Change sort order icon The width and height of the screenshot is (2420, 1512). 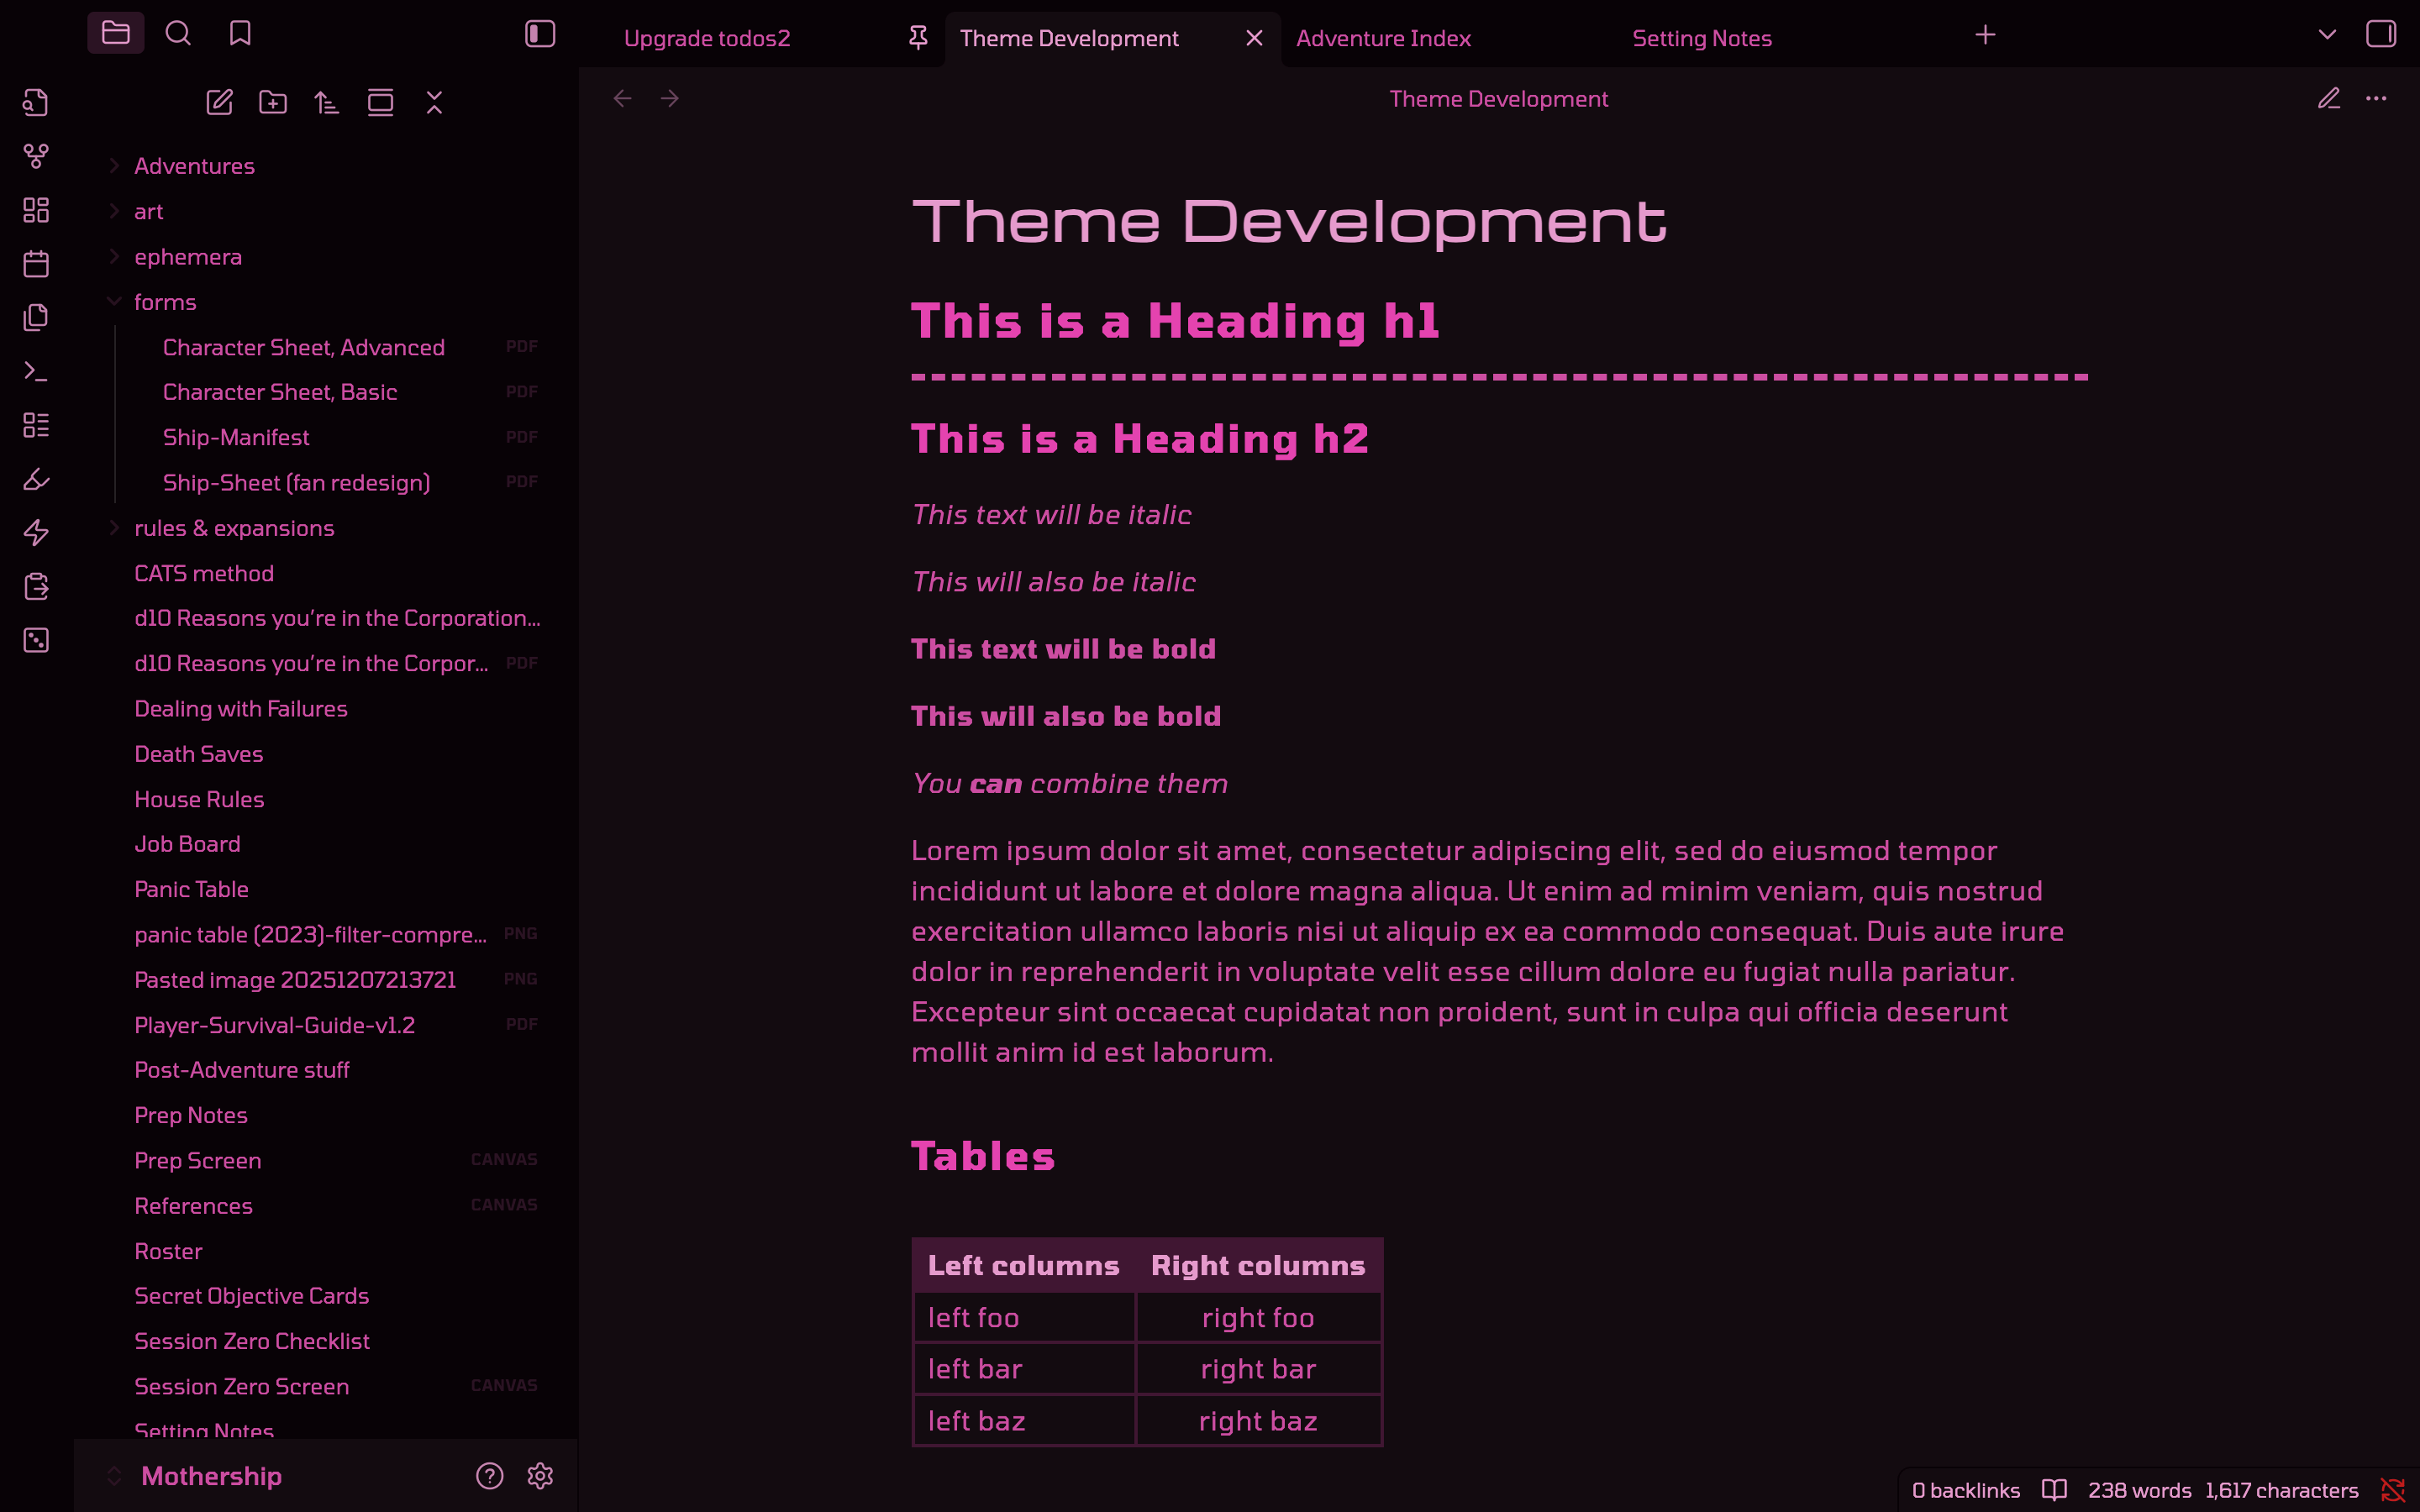tap(327, 102)
